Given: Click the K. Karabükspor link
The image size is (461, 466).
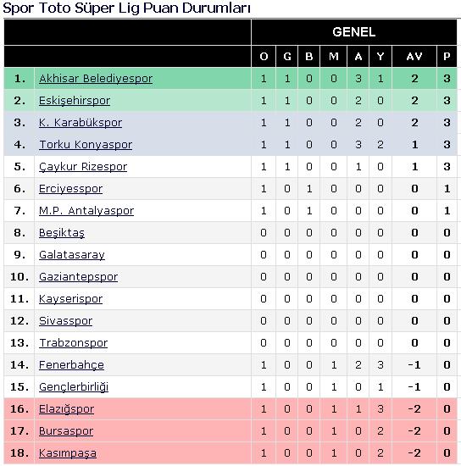Looking at the screenshot, I should click(x=81, y=123).
